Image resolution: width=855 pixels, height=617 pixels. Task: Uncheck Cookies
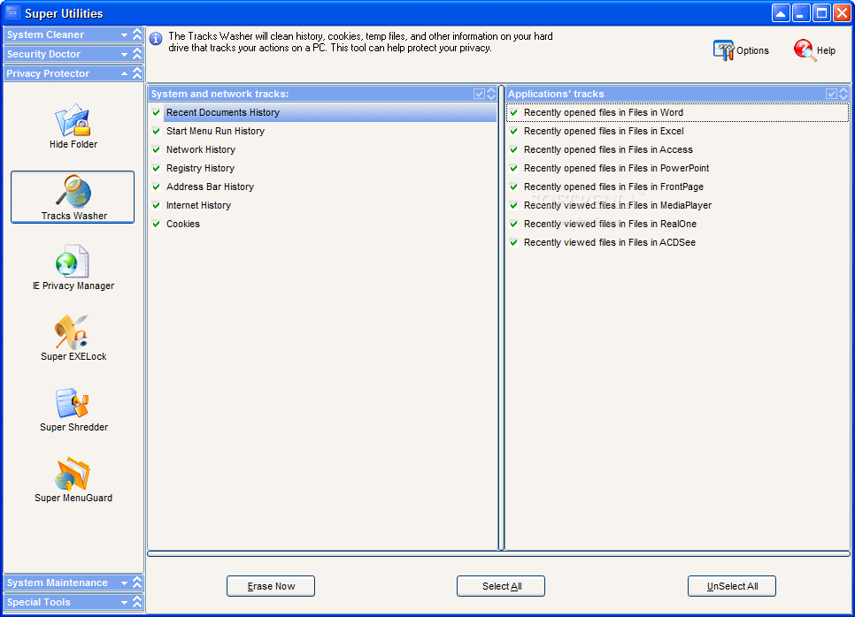pyautogui.click(x=157, y=224)
